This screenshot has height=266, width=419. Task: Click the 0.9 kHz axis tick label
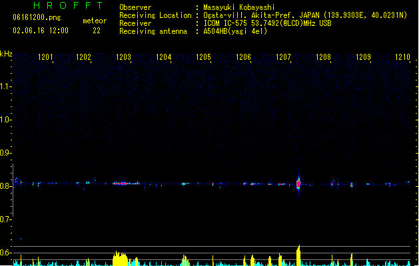pos(5,153)
